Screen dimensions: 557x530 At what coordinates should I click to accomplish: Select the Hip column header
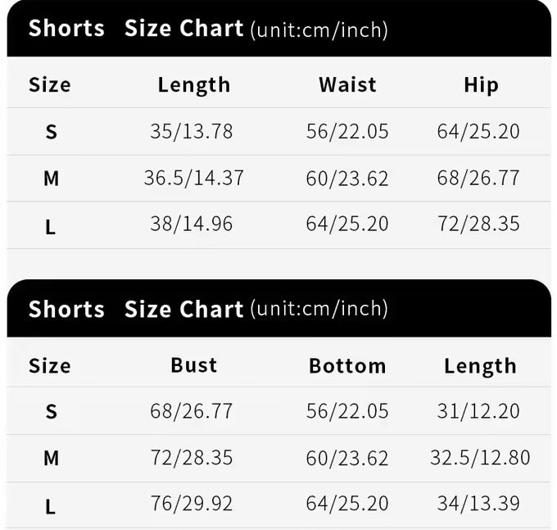tap(480, 84)
